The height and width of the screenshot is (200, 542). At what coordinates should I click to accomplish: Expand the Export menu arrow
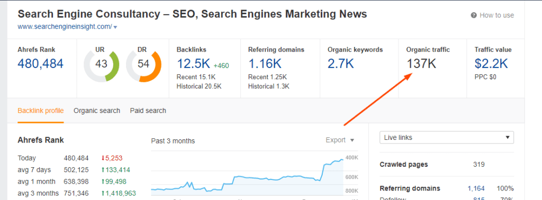[x=352, y=140]
